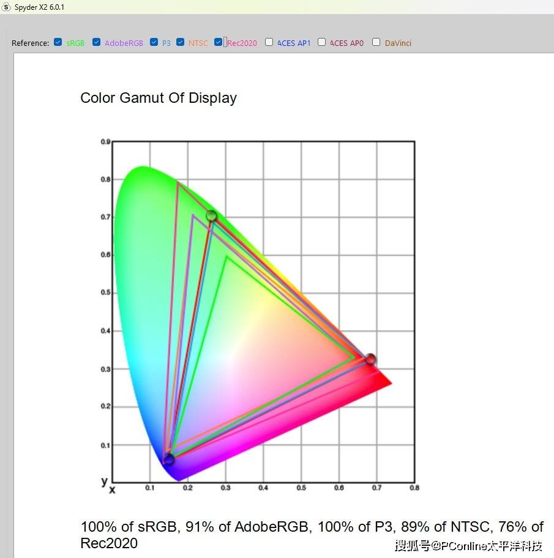Show the ACES AP0 gamut checkbox

tap(321, 42)
